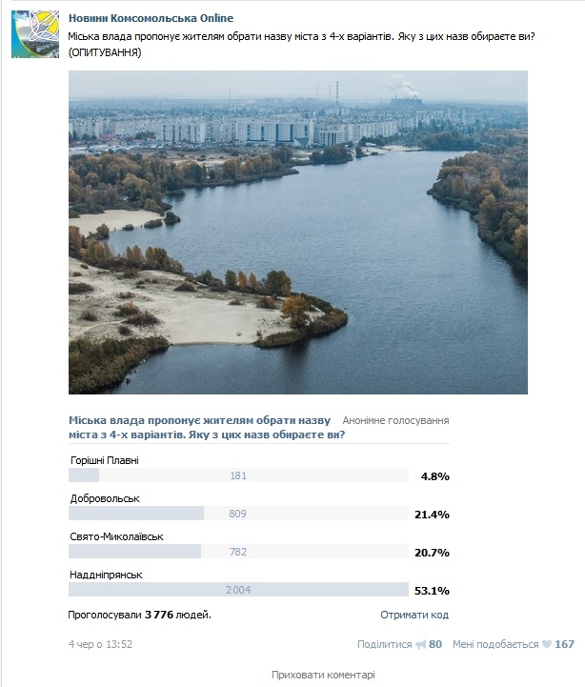Screen dimensions: 585x687
Task: Click Отримати код link
Action: [414, 615]
